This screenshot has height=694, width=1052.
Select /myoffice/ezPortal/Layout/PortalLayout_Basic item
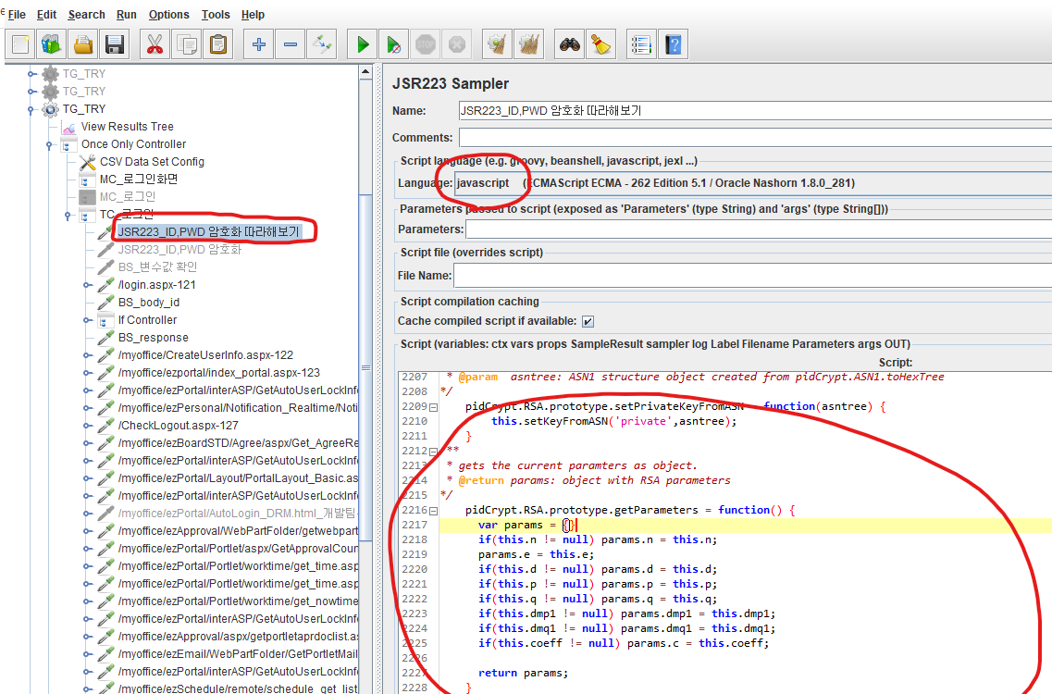(x=238, y=477)
